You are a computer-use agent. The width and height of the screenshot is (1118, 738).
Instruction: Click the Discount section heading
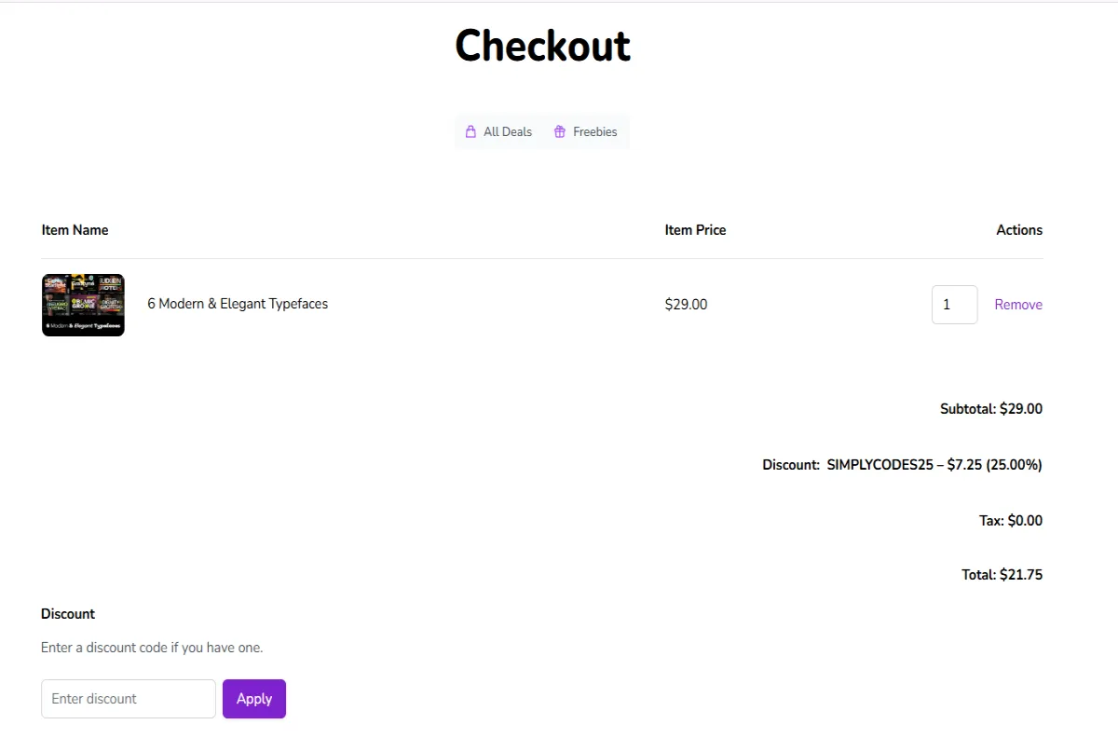pos(68,613)
